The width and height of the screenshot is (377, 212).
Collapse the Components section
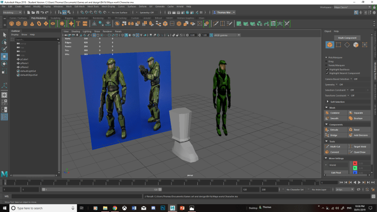click(327, 124)
